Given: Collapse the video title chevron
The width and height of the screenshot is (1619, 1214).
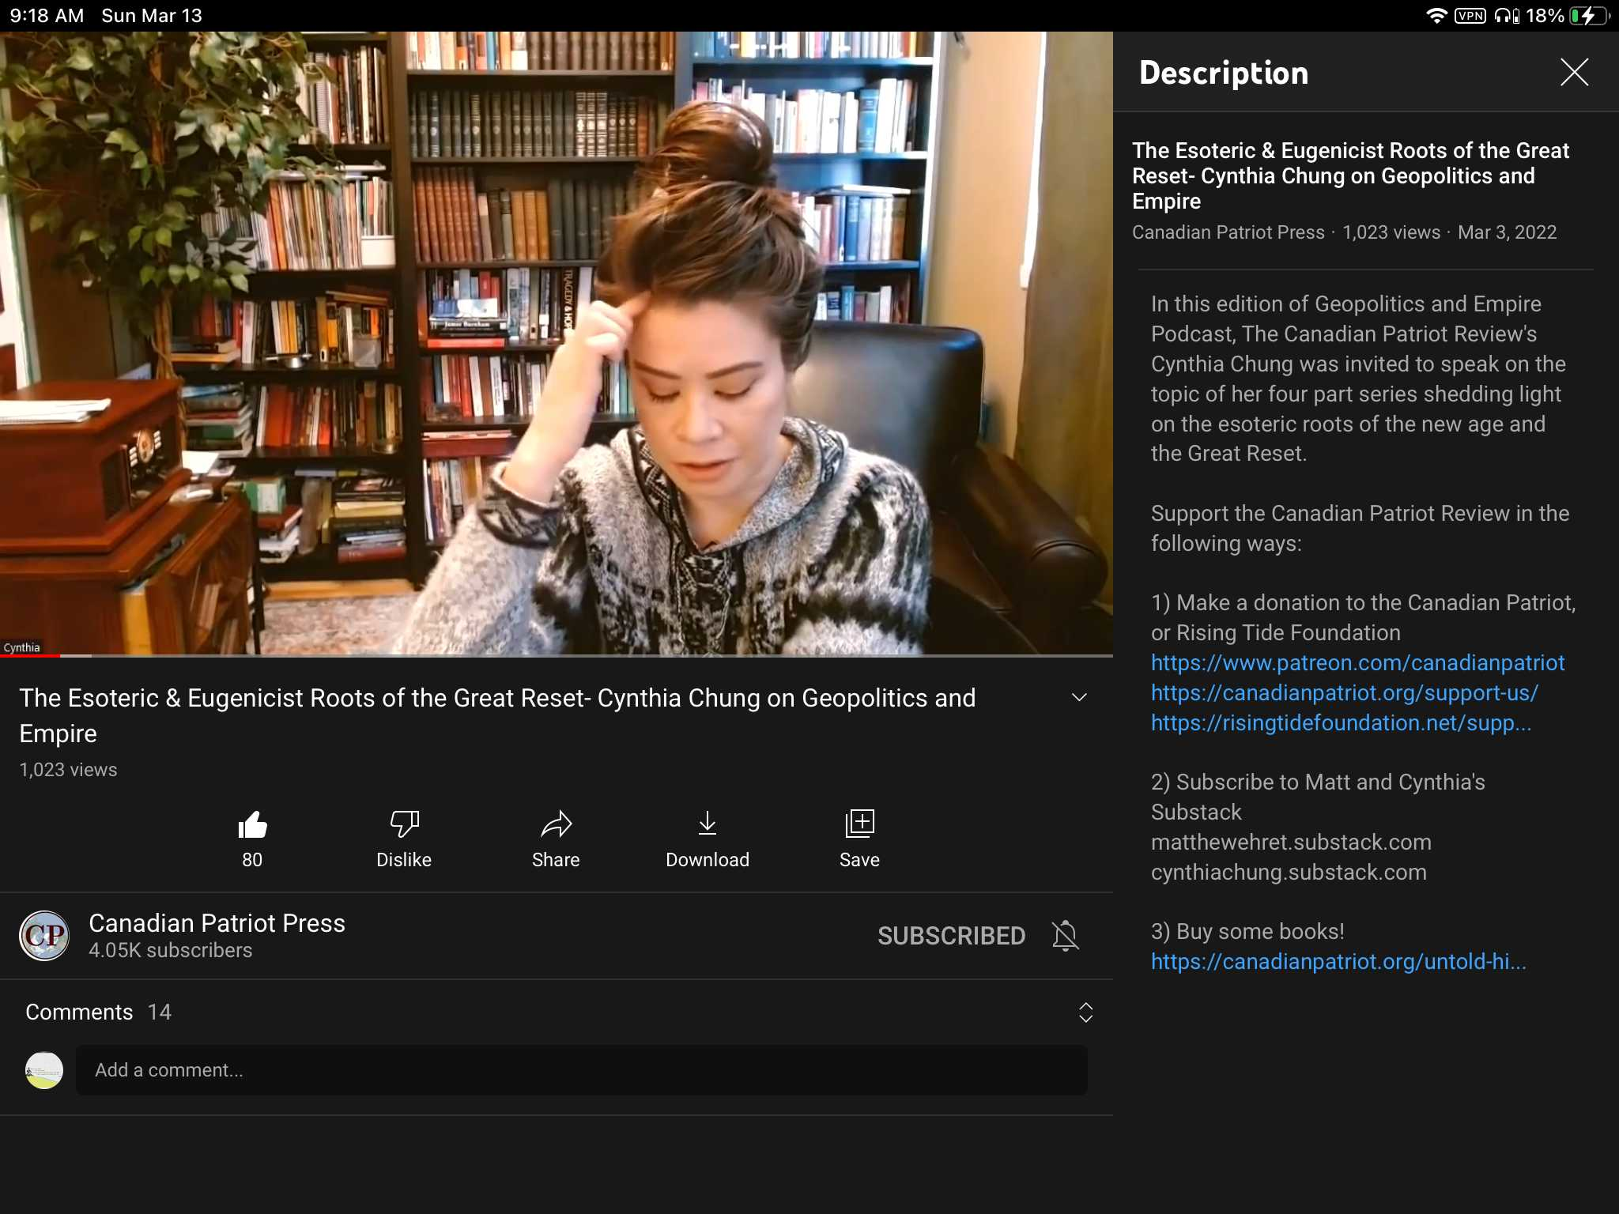Looking at the screenshot, I should point(1079,697).
